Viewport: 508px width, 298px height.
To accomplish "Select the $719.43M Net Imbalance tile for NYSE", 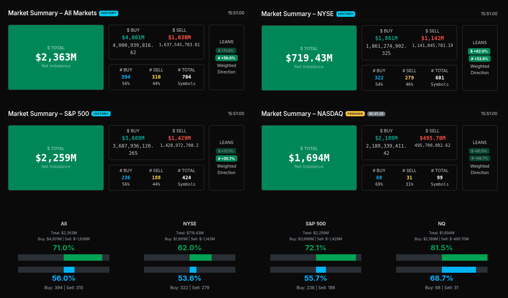I will 309,58.
